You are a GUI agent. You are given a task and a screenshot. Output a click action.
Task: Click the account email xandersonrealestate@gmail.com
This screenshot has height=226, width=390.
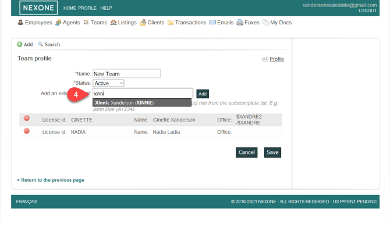tap(339, 5)
